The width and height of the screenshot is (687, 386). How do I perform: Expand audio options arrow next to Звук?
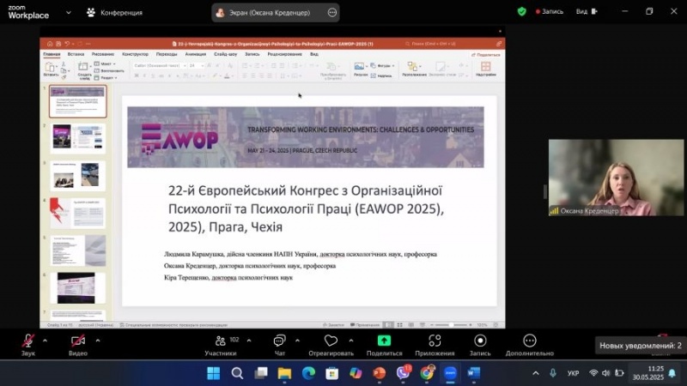(47, 340)
